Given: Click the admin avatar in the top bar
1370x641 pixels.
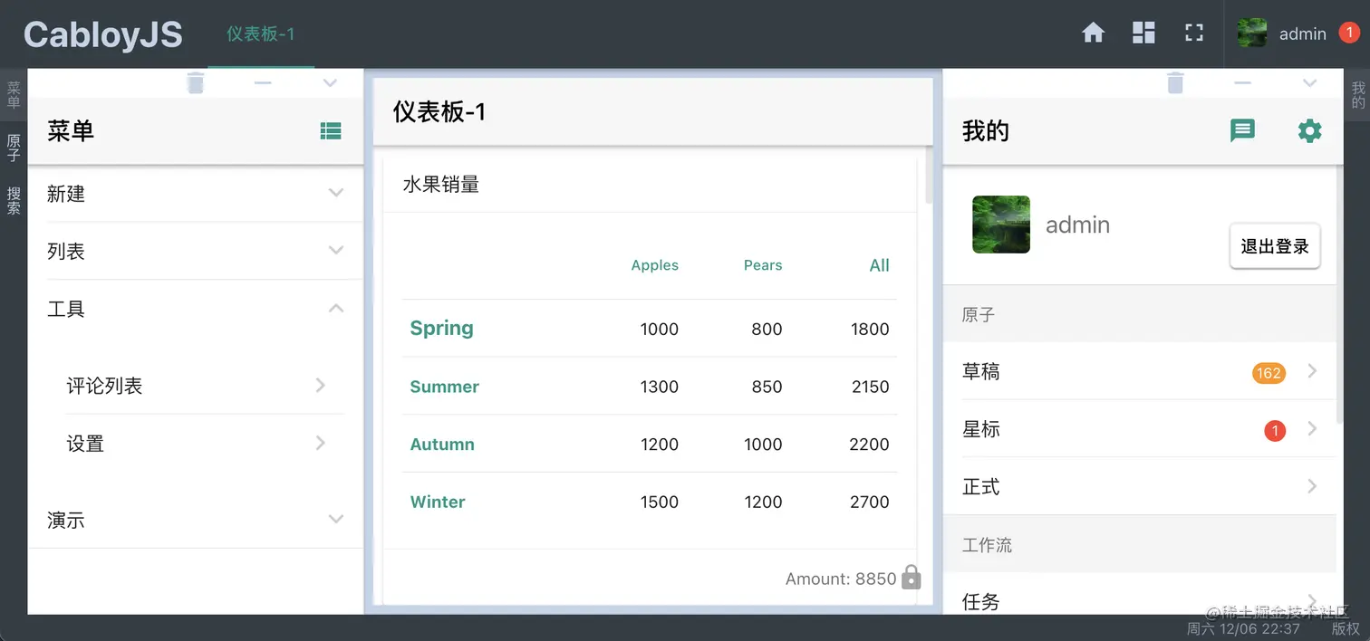Looking at the screenshot, I should 1252,33.
